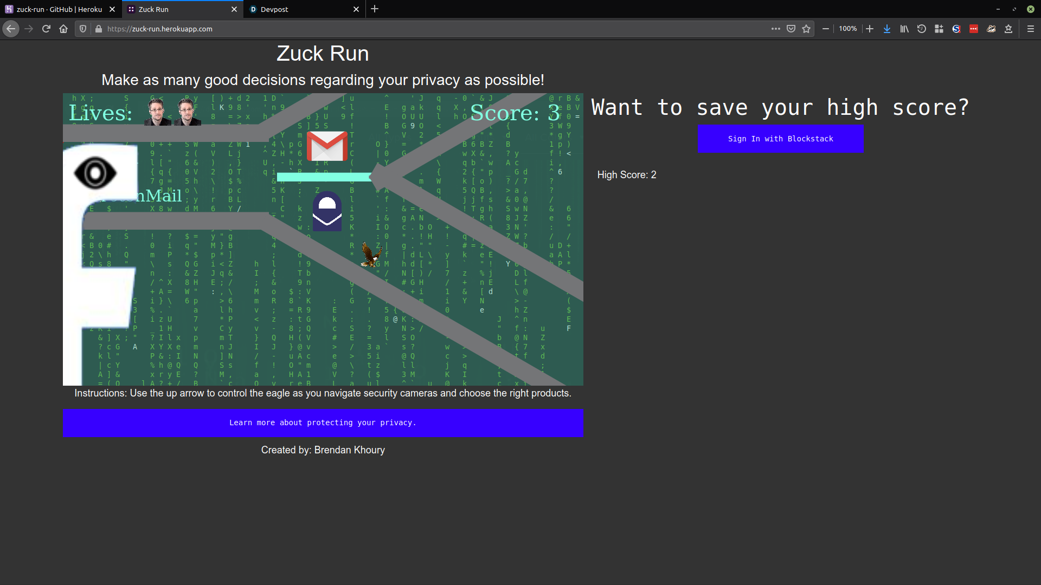Click the cyan horizontal bar in game

(x=324, y=177)
